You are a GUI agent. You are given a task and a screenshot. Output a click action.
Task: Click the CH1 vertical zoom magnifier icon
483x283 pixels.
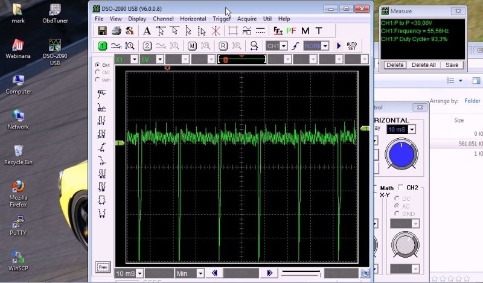pos(130,46)
